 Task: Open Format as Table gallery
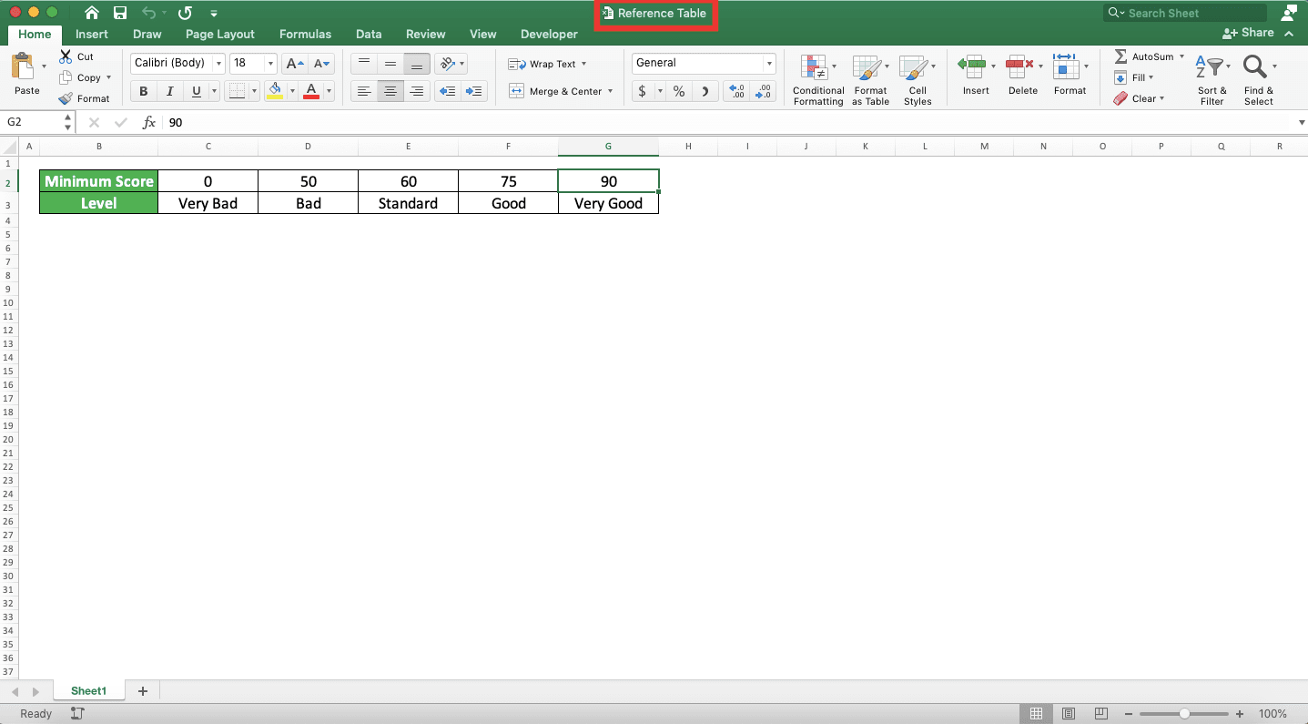[x=870, y=80]
